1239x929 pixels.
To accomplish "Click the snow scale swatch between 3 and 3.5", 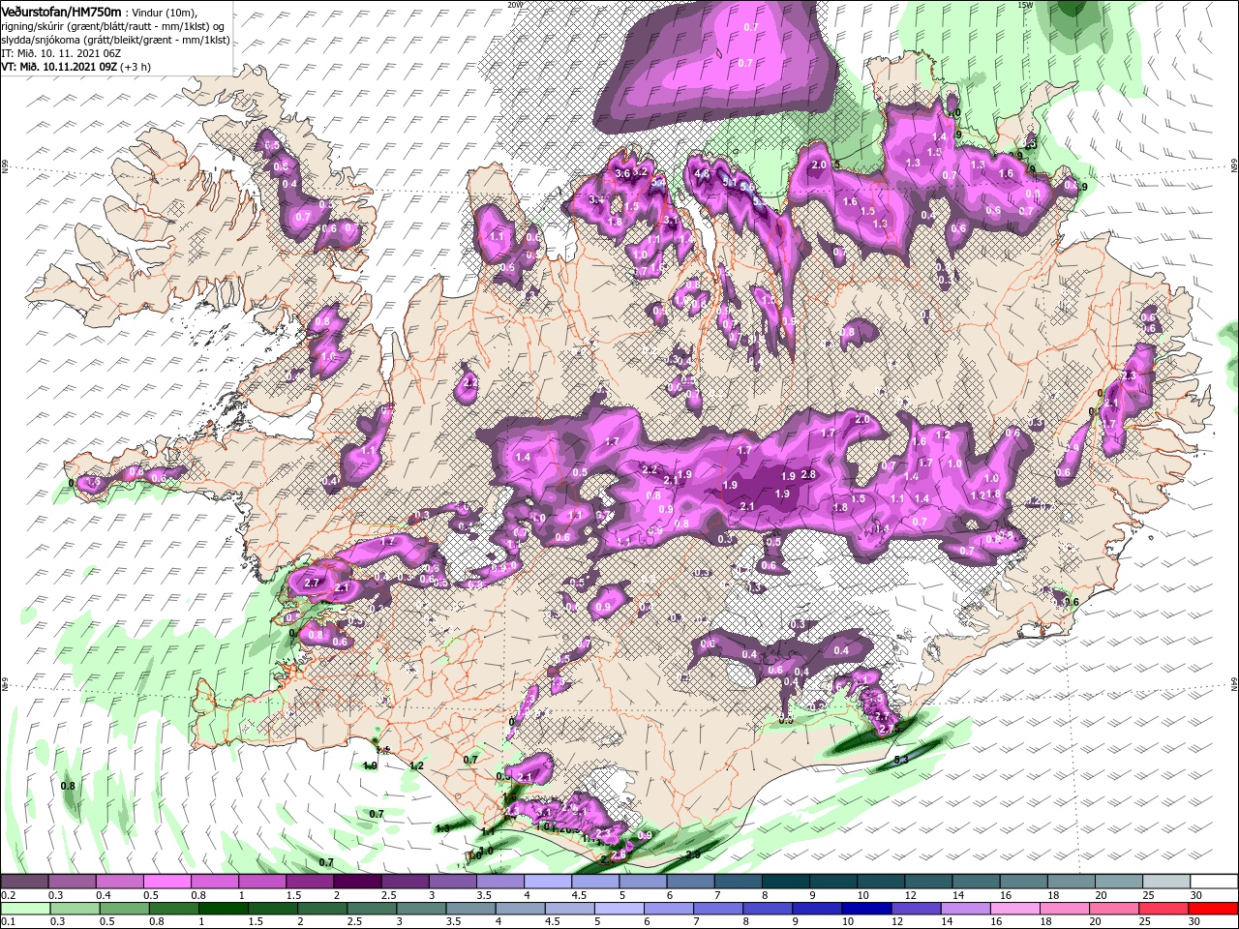I will click(x=452, y=882).
